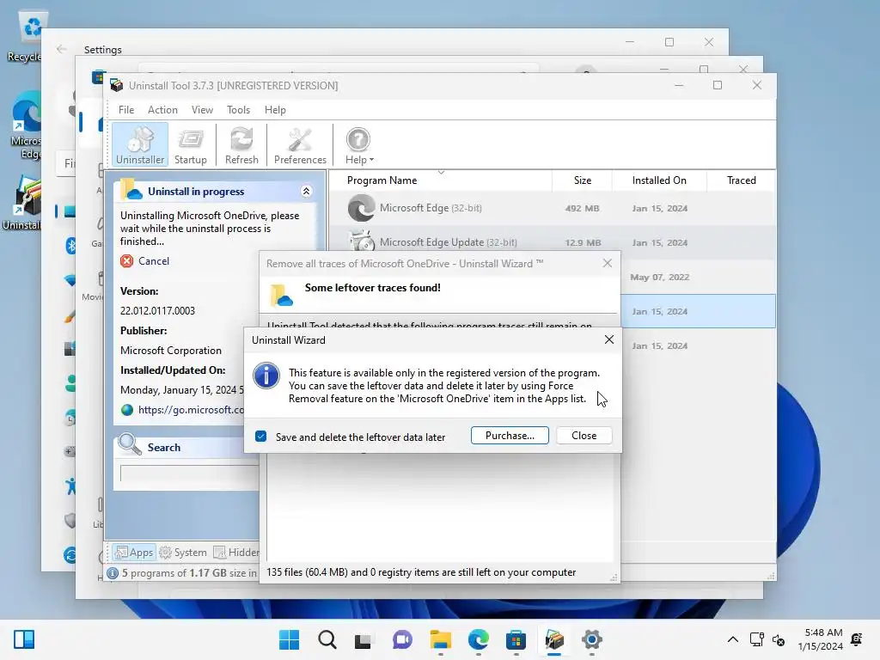This screenshot has height=660, width=880.
Task: Click the Microsoft Edge program icon
Action: [x=361, y=208]
